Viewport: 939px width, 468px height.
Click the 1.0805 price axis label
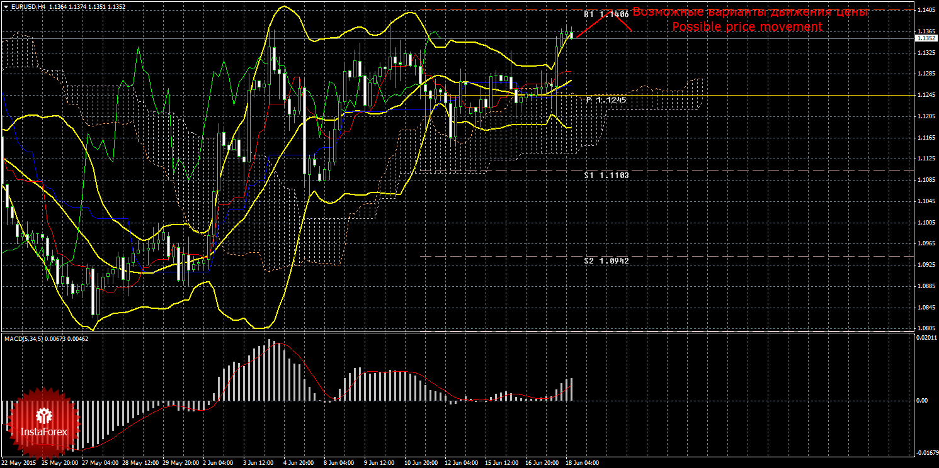[926, 328]
